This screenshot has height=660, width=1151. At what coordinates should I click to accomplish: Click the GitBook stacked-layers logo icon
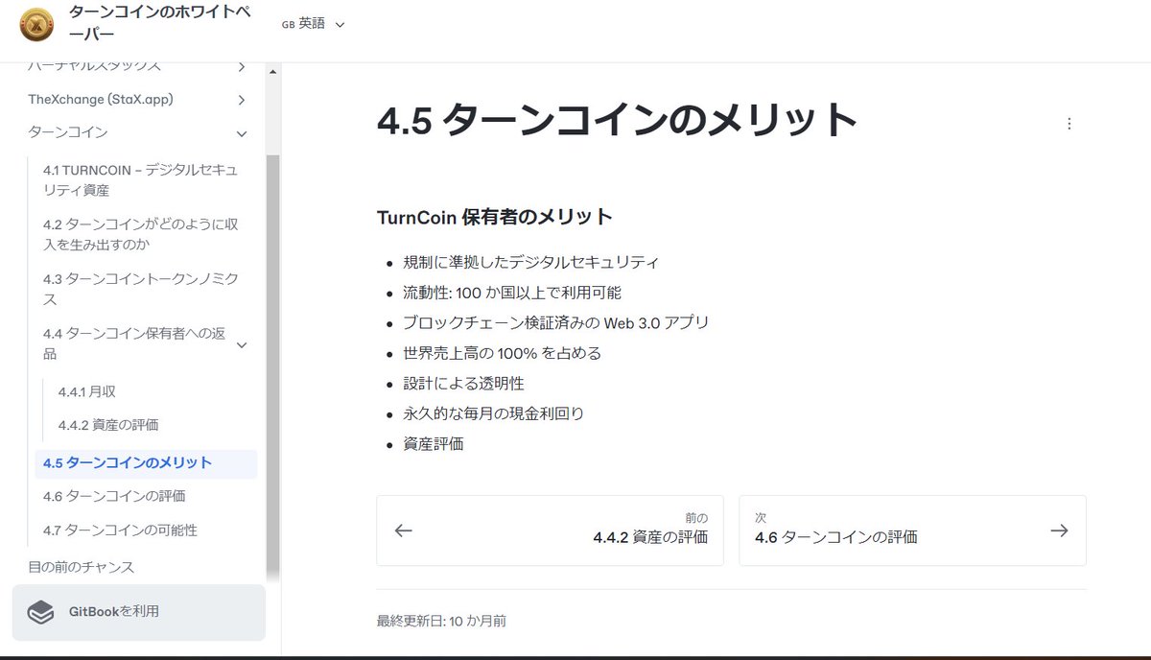coord(40,611)
